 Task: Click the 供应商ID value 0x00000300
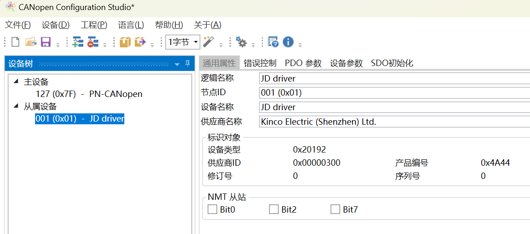316,163
